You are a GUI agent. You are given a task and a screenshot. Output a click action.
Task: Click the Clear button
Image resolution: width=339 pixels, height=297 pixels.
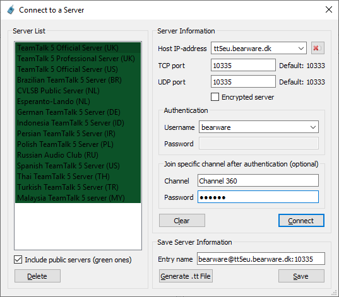click(x=182, y=221)
